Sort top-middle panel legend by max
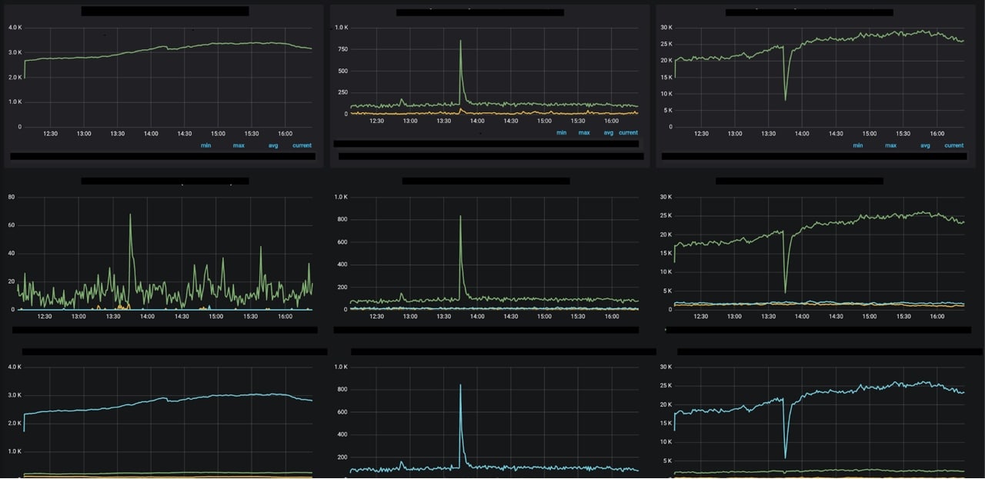The width and height of the screenshot is (985, 479). point(584,132)
